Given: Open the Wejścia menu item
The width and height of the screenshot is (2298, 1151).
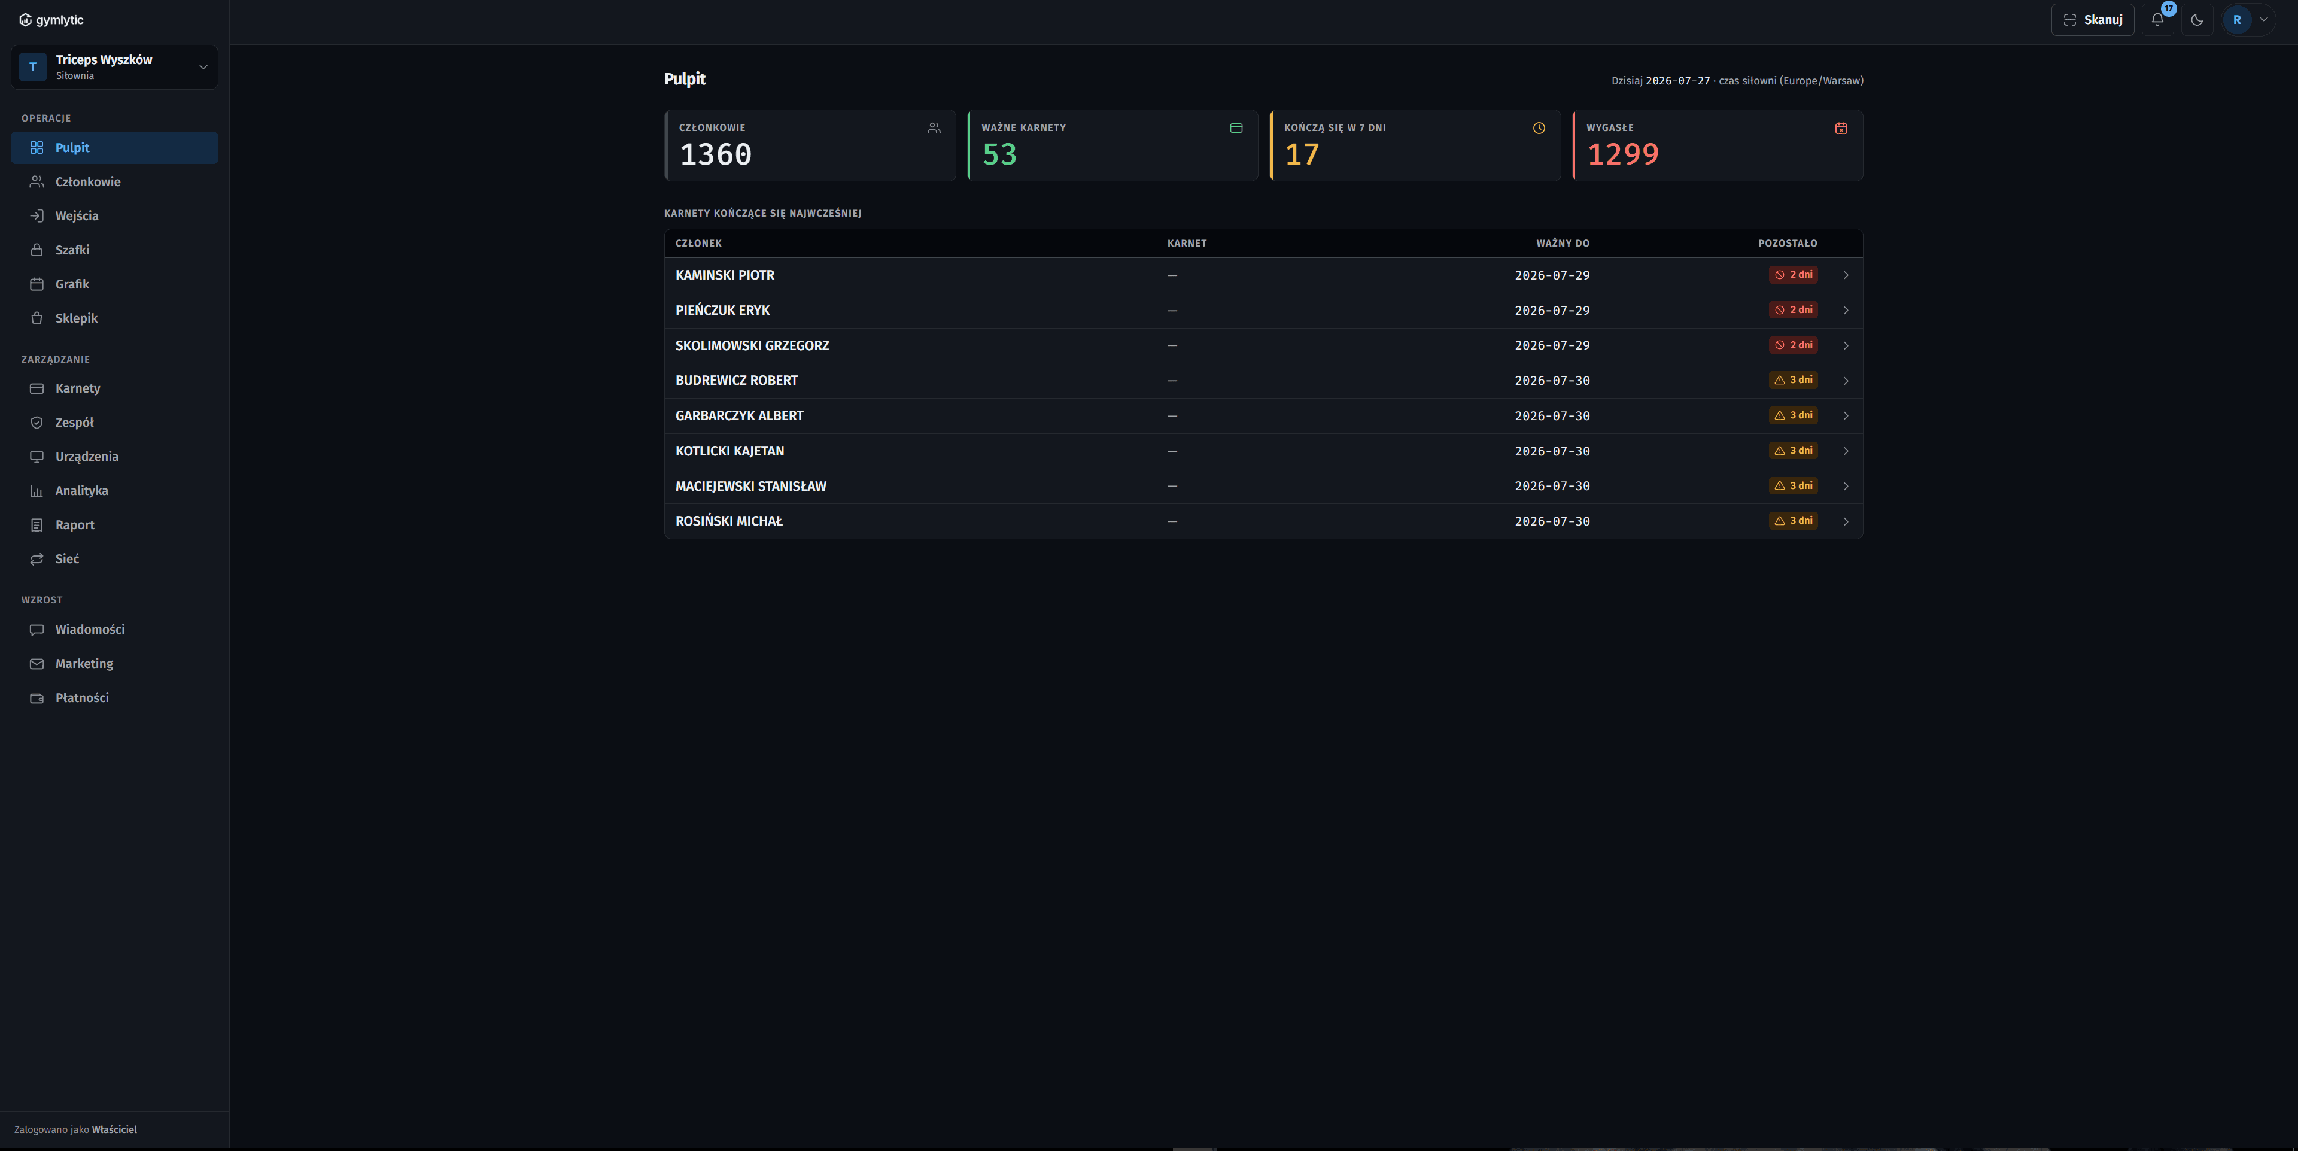Looking at the screenshot, I should (x=114, y=216).
